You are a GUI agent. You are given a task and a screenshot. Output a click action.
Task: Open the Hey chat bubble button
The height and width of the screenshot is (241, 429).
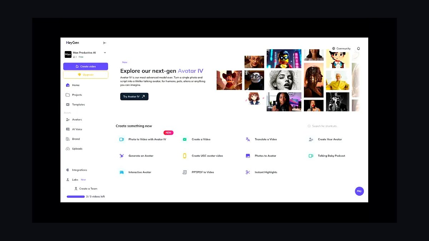[359, 191]
